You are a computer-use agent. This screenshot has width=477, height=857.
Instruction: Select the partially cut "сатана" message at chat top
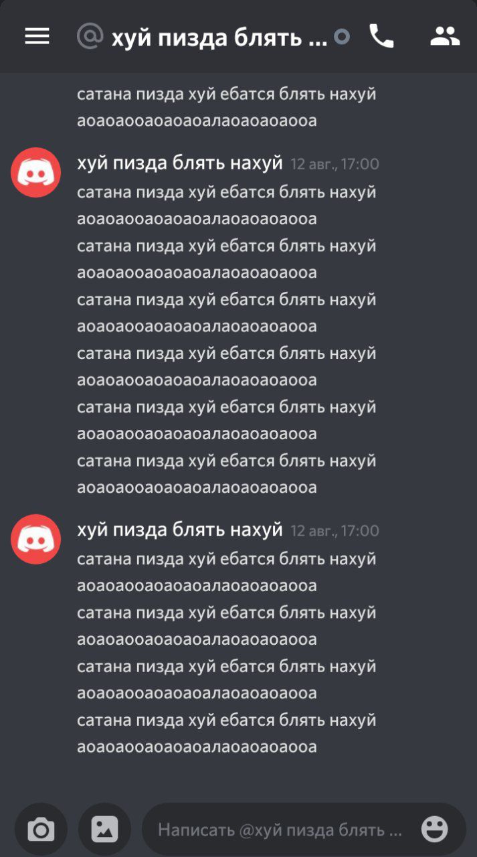tap(227, 94)
